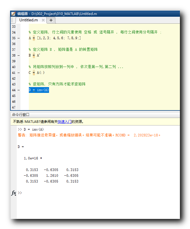Click the editor pencil icon in title bar
Screen dimensions: 190x229
pos(13,14)
